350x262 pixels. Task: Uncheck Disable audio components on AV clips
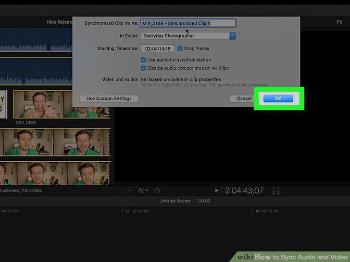pos(143,68)
